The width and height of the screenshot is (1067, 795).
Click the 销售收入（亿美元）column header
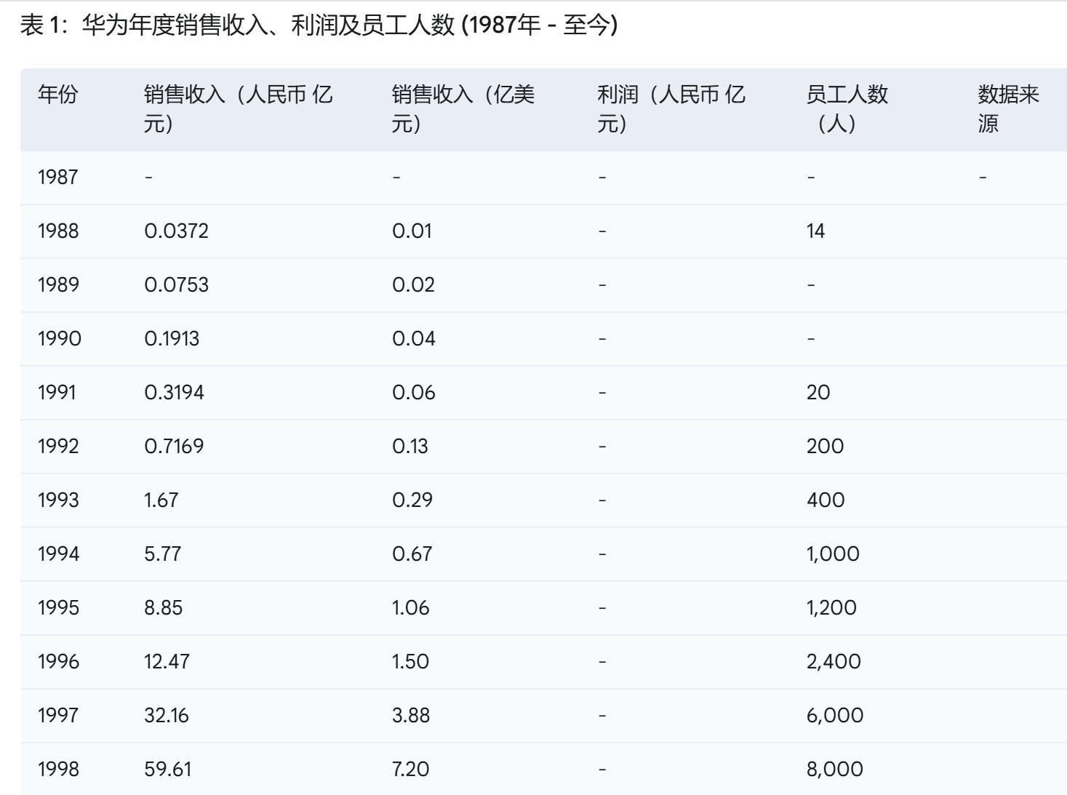pos(463,108)
